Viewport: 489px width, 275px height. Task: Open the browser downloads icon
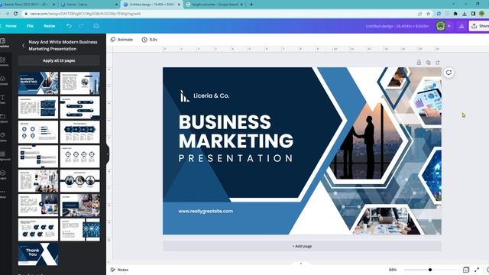(465, 14)
